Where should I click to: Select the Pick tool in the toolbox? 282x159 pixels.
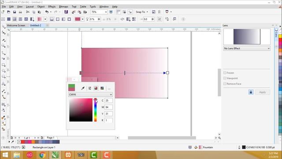click(4, 26)
